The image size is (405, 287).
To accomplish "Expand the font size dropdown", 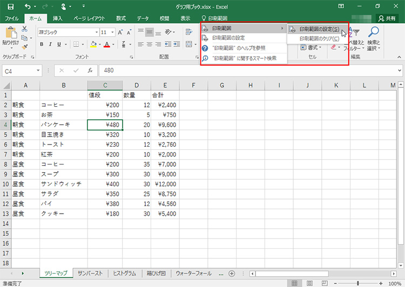I will pos(112,32).
